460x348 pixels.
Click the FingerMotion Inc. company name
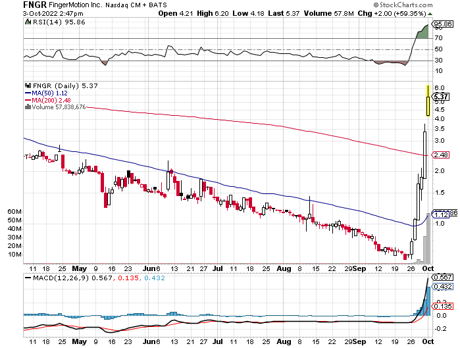(x=76, y=5)
